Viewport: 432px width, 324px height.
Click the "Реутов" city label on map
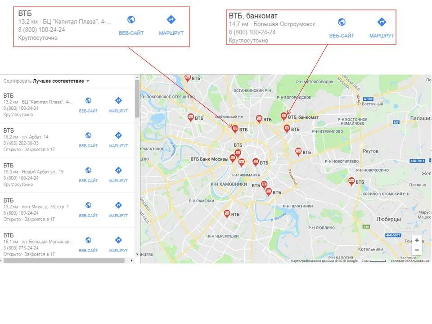point(370,151)
